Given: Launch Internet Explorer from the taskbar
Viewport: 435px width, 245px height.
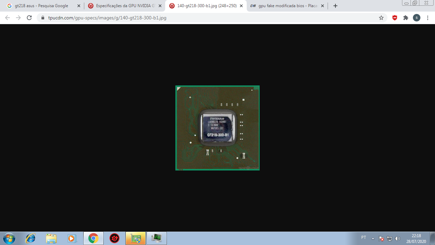Looking at the screenshot, I should pyautogui.click(x=30, y=238).
